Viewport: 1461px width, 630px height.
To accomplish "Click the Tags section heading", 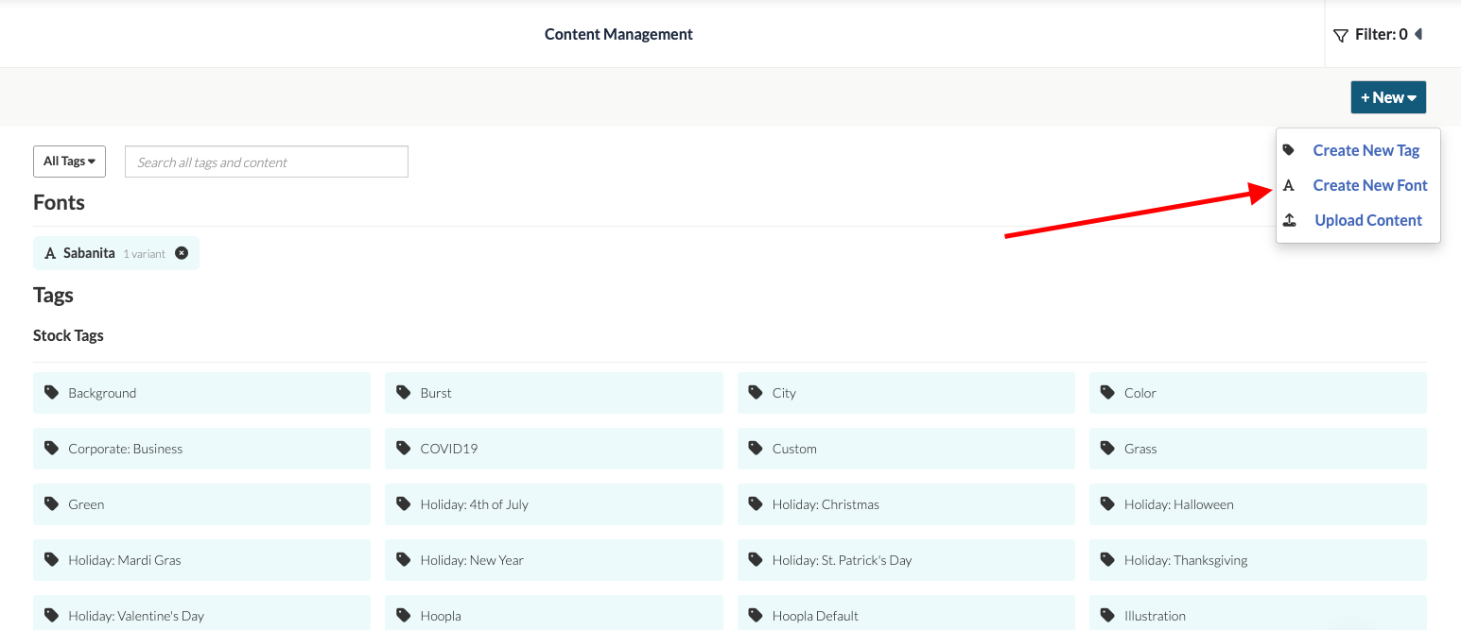I will tap(53, 295).
